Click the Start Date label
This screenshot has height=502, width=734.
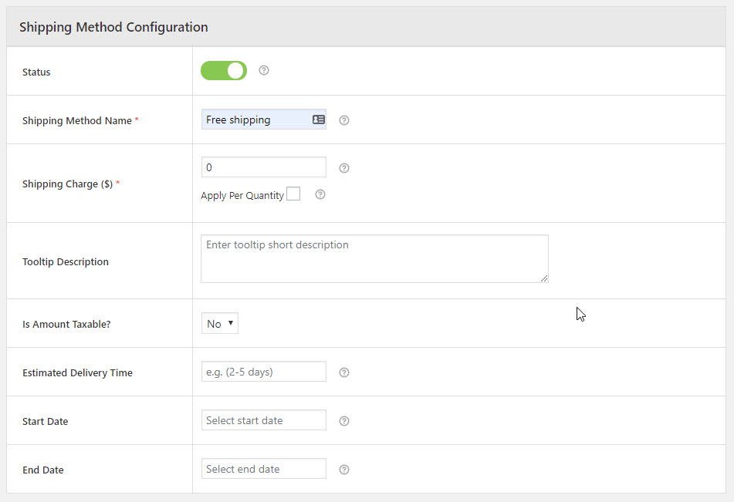tap(45, 422)
